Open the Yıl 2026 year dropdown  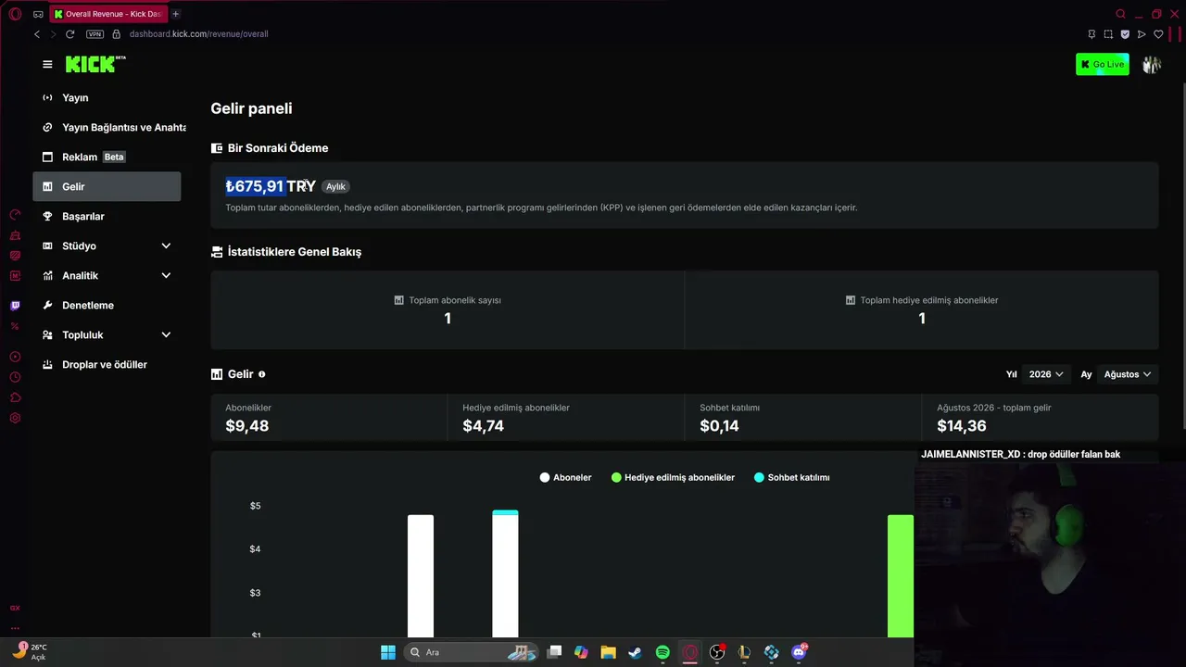(1046, 374)
